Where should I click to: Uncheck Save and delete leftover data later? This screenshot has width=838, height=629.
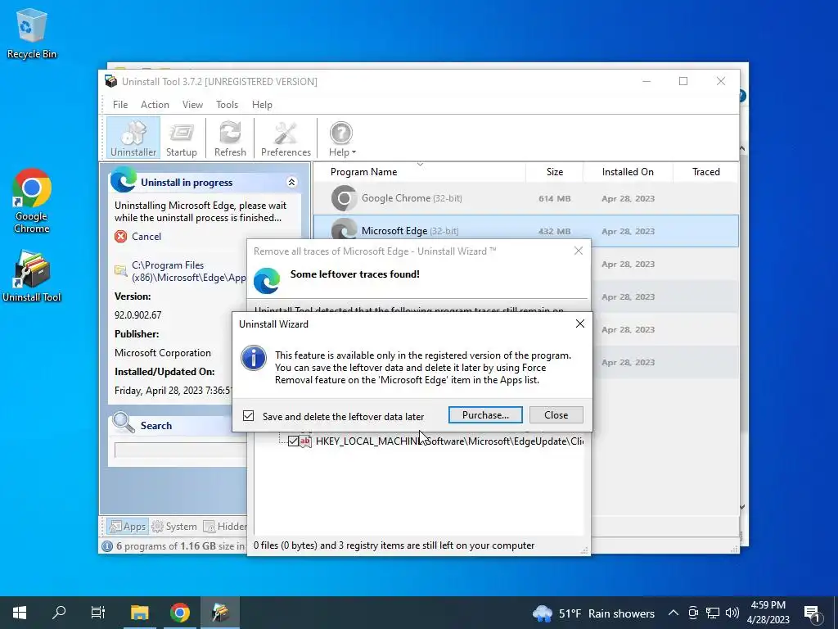(249, 415)
